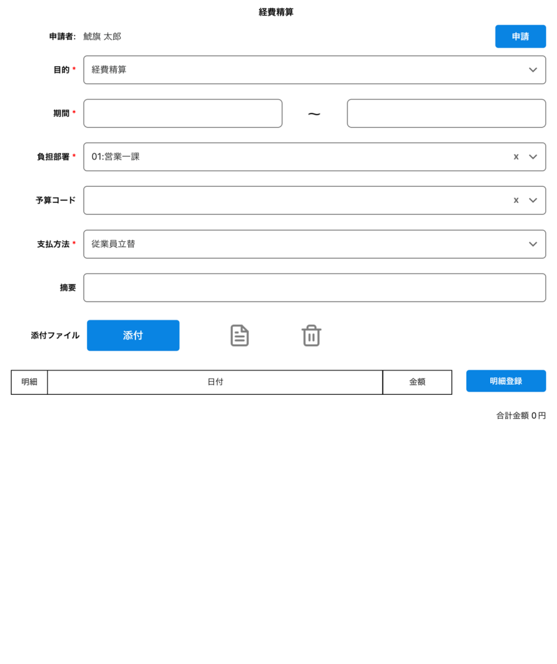Click the 金額 column header
557x664 pixels.
pyautogui.click(x=417, y=383)
